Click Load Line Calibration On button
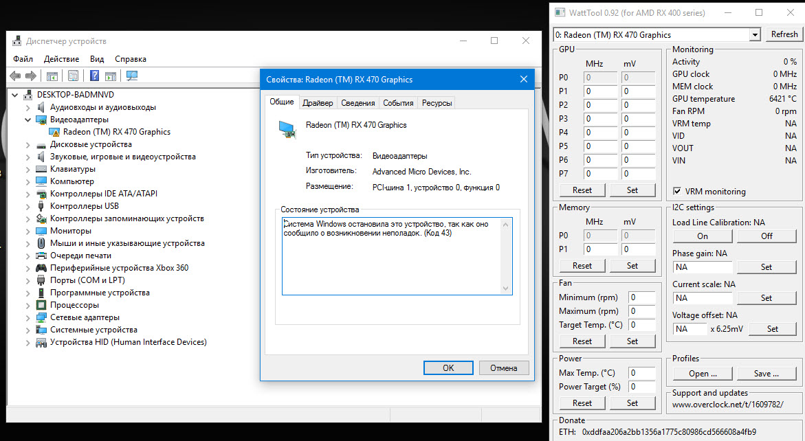Viewport: 805px width, 441px height. [x=703, y=236]
